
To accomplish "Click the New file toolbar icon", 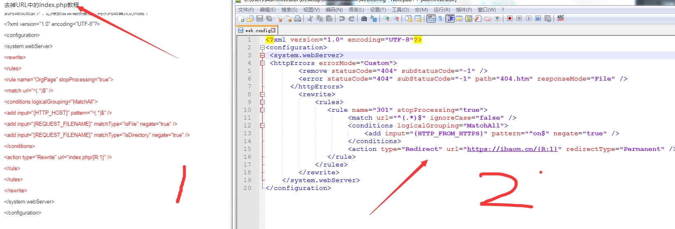I will click(241, 19).
